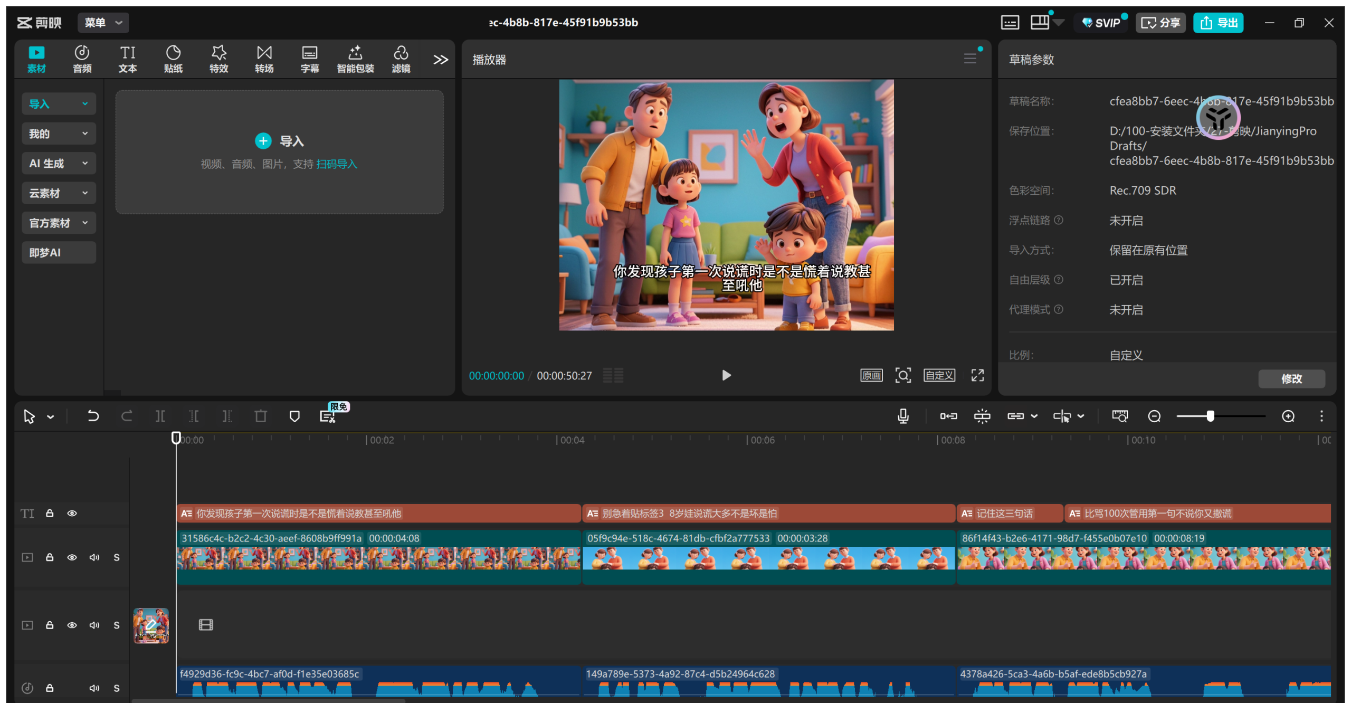Click the 扫码导入 scan import link

(x=337, y=164)
